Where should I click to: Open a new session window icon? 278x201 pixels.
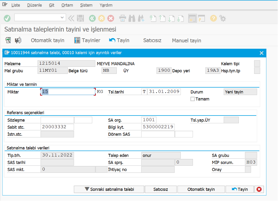tap(192, 18)
